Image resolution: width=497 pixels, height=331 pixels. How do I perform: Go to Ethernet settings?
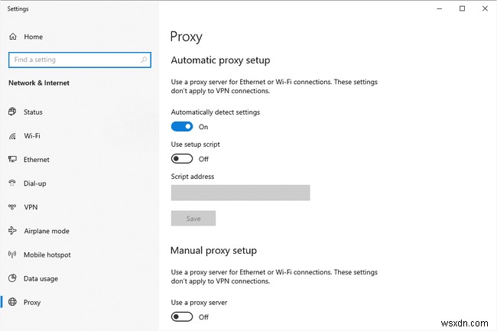tap(37, 160)
